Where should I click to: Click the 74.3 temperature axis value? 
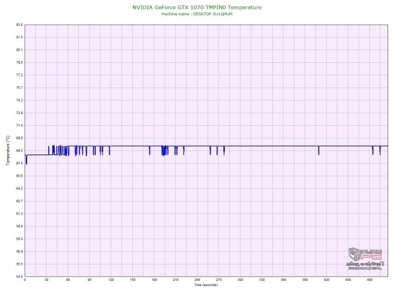(x=19, y=100)
